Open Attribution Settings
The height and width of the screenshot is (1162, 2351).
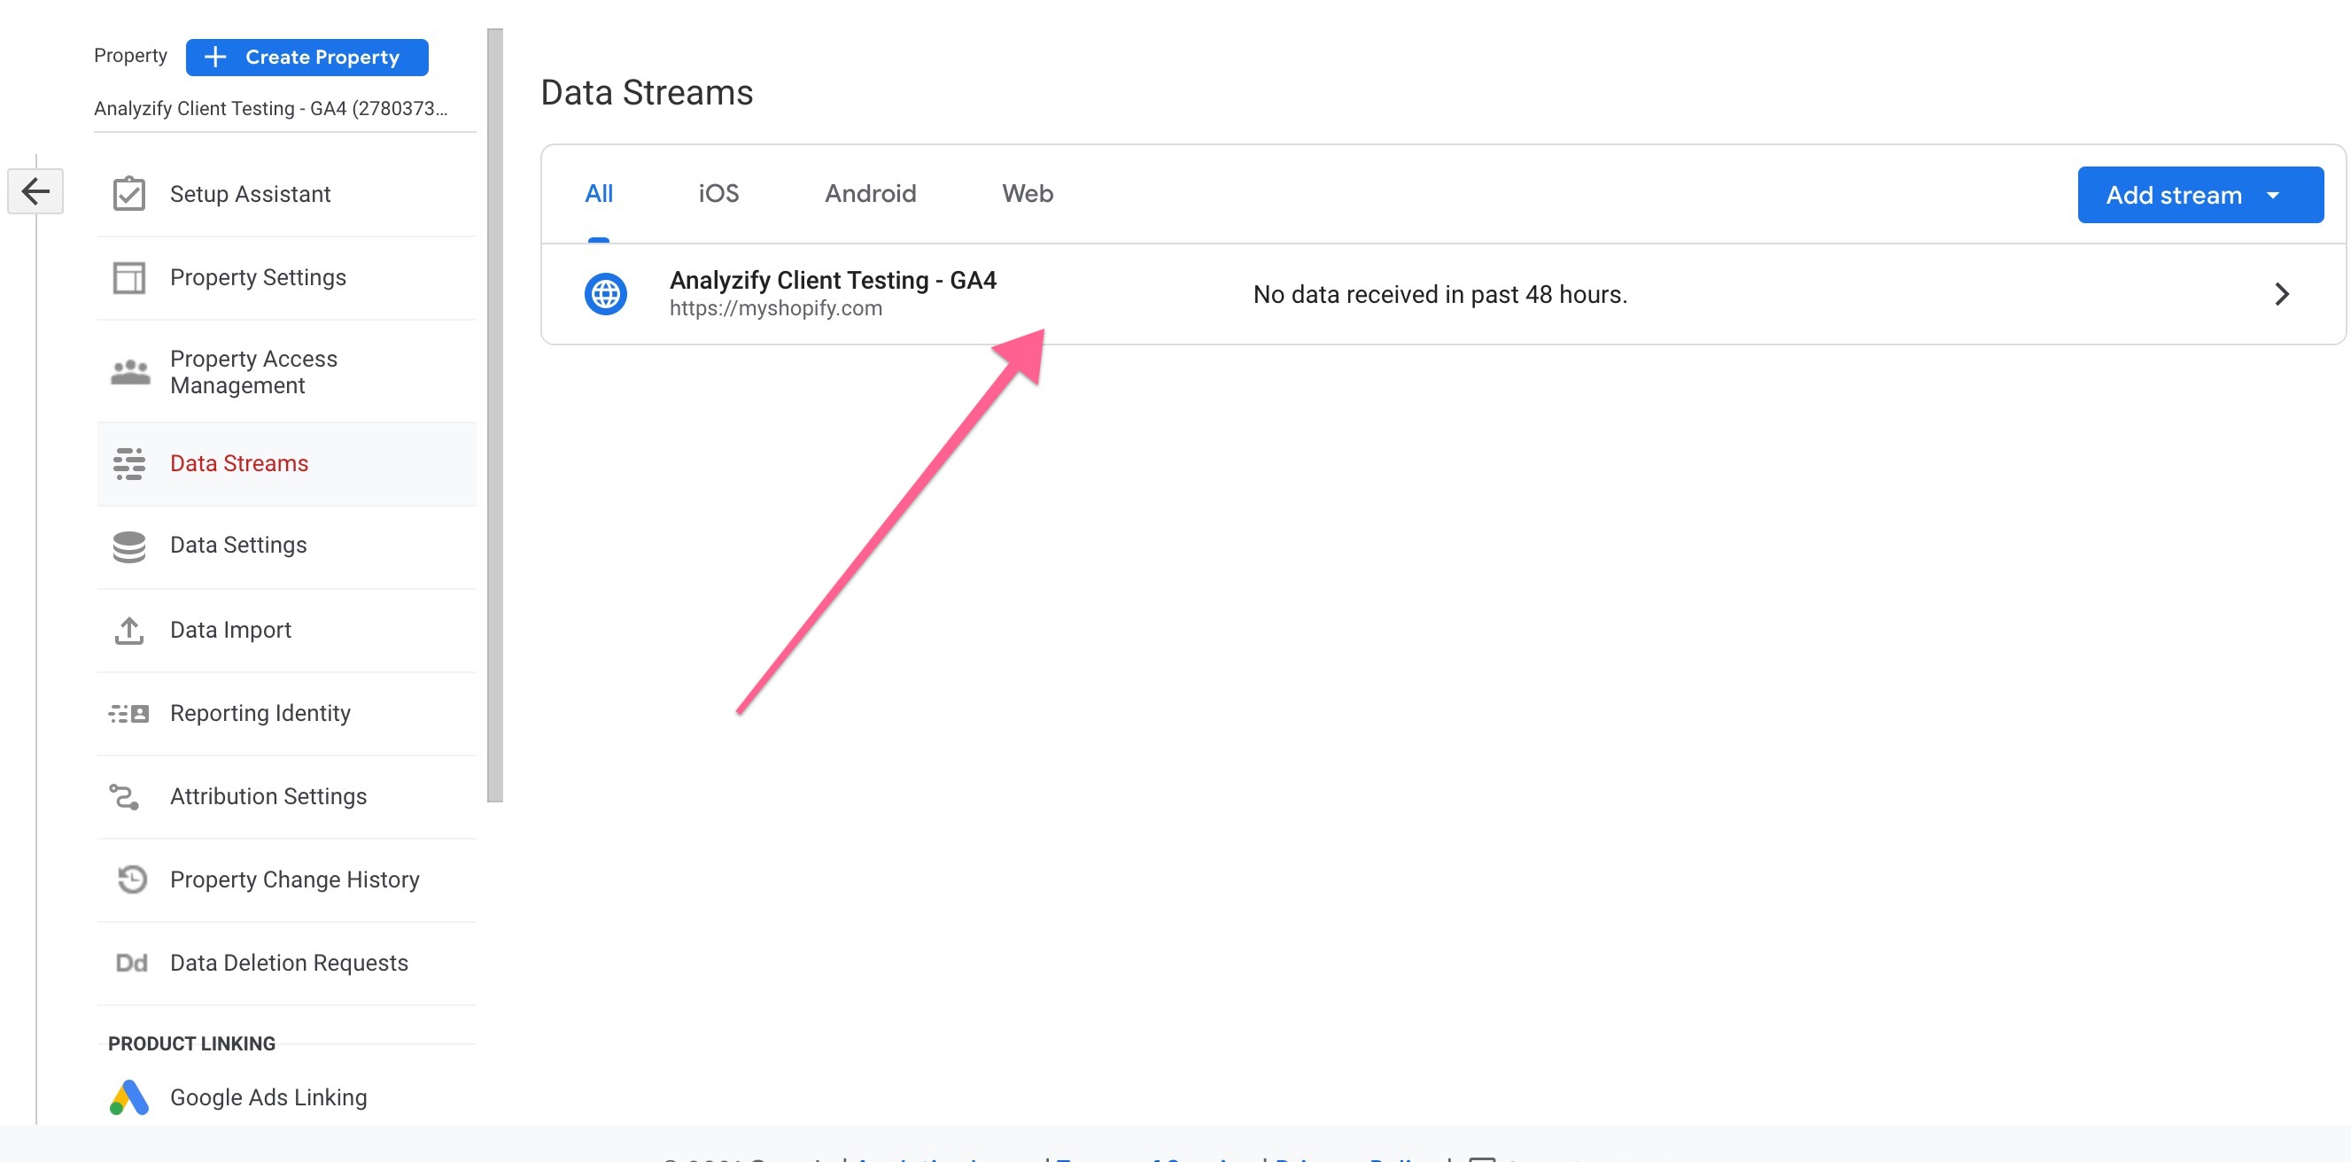tap(287, 797)
